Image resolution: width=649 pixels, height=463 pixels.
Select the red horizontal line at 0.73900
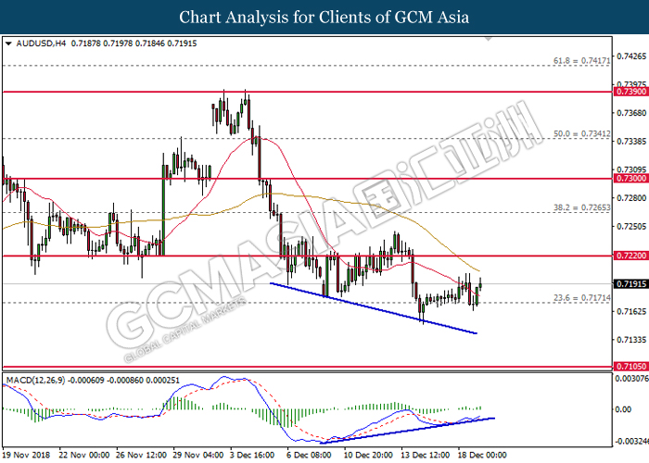tap(307, 92)
